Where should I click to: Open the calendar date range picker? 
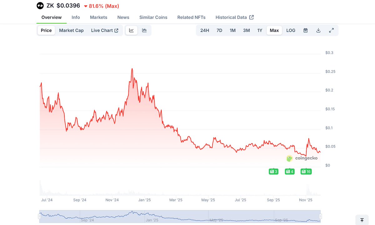click(306, 30)
